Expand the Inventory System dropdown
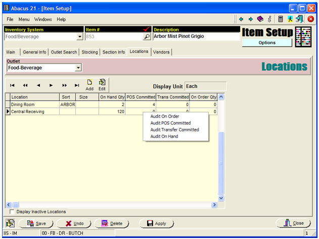Screen dimensions: 319x239 click(x=79, y=36)
